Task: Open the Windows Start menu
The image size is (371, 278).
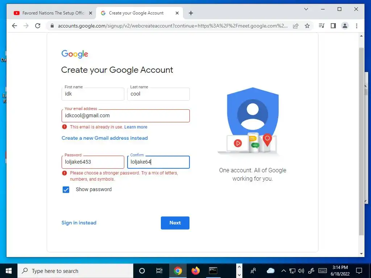Action: 9,271
